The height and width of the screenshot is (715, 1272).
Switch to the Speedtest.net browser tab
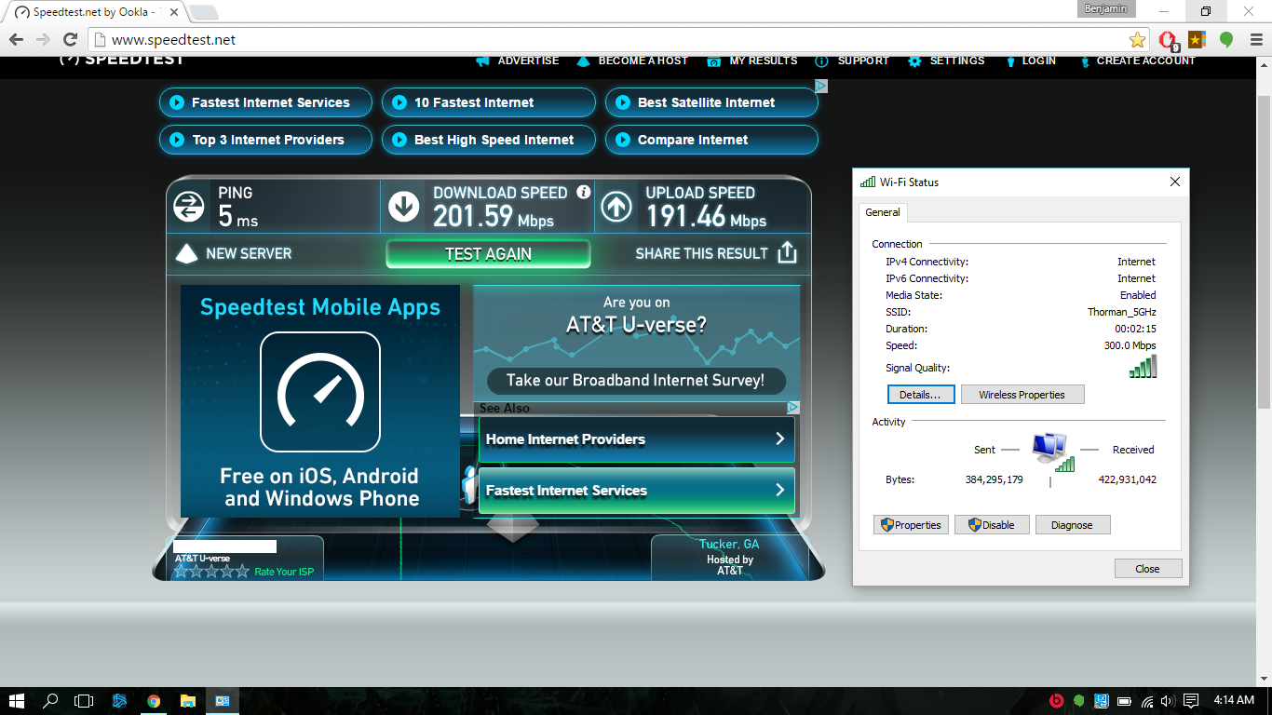(97, 12)
